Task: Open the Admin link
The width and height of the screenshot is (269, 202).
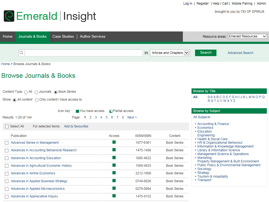Action: pos(261,4)
